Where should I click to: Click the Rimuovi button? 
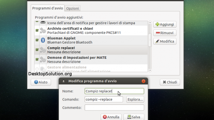point(165,33)
